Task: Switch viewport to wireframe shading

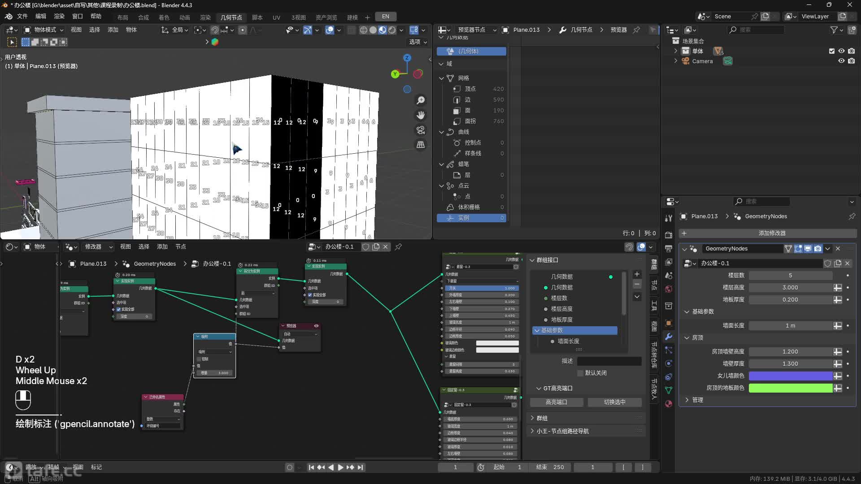Action: [363, 30]
